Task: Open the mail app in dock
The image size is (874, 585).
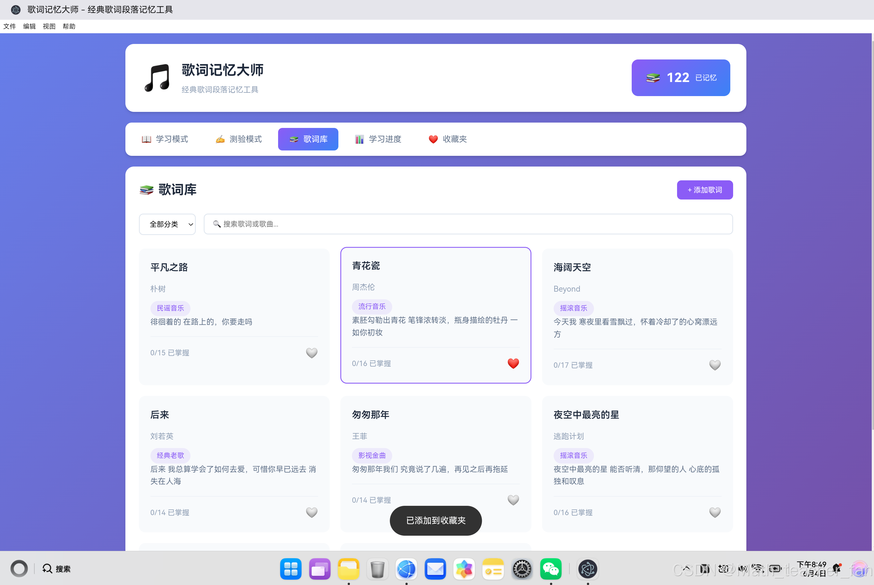Action: [x=435, y=569]
